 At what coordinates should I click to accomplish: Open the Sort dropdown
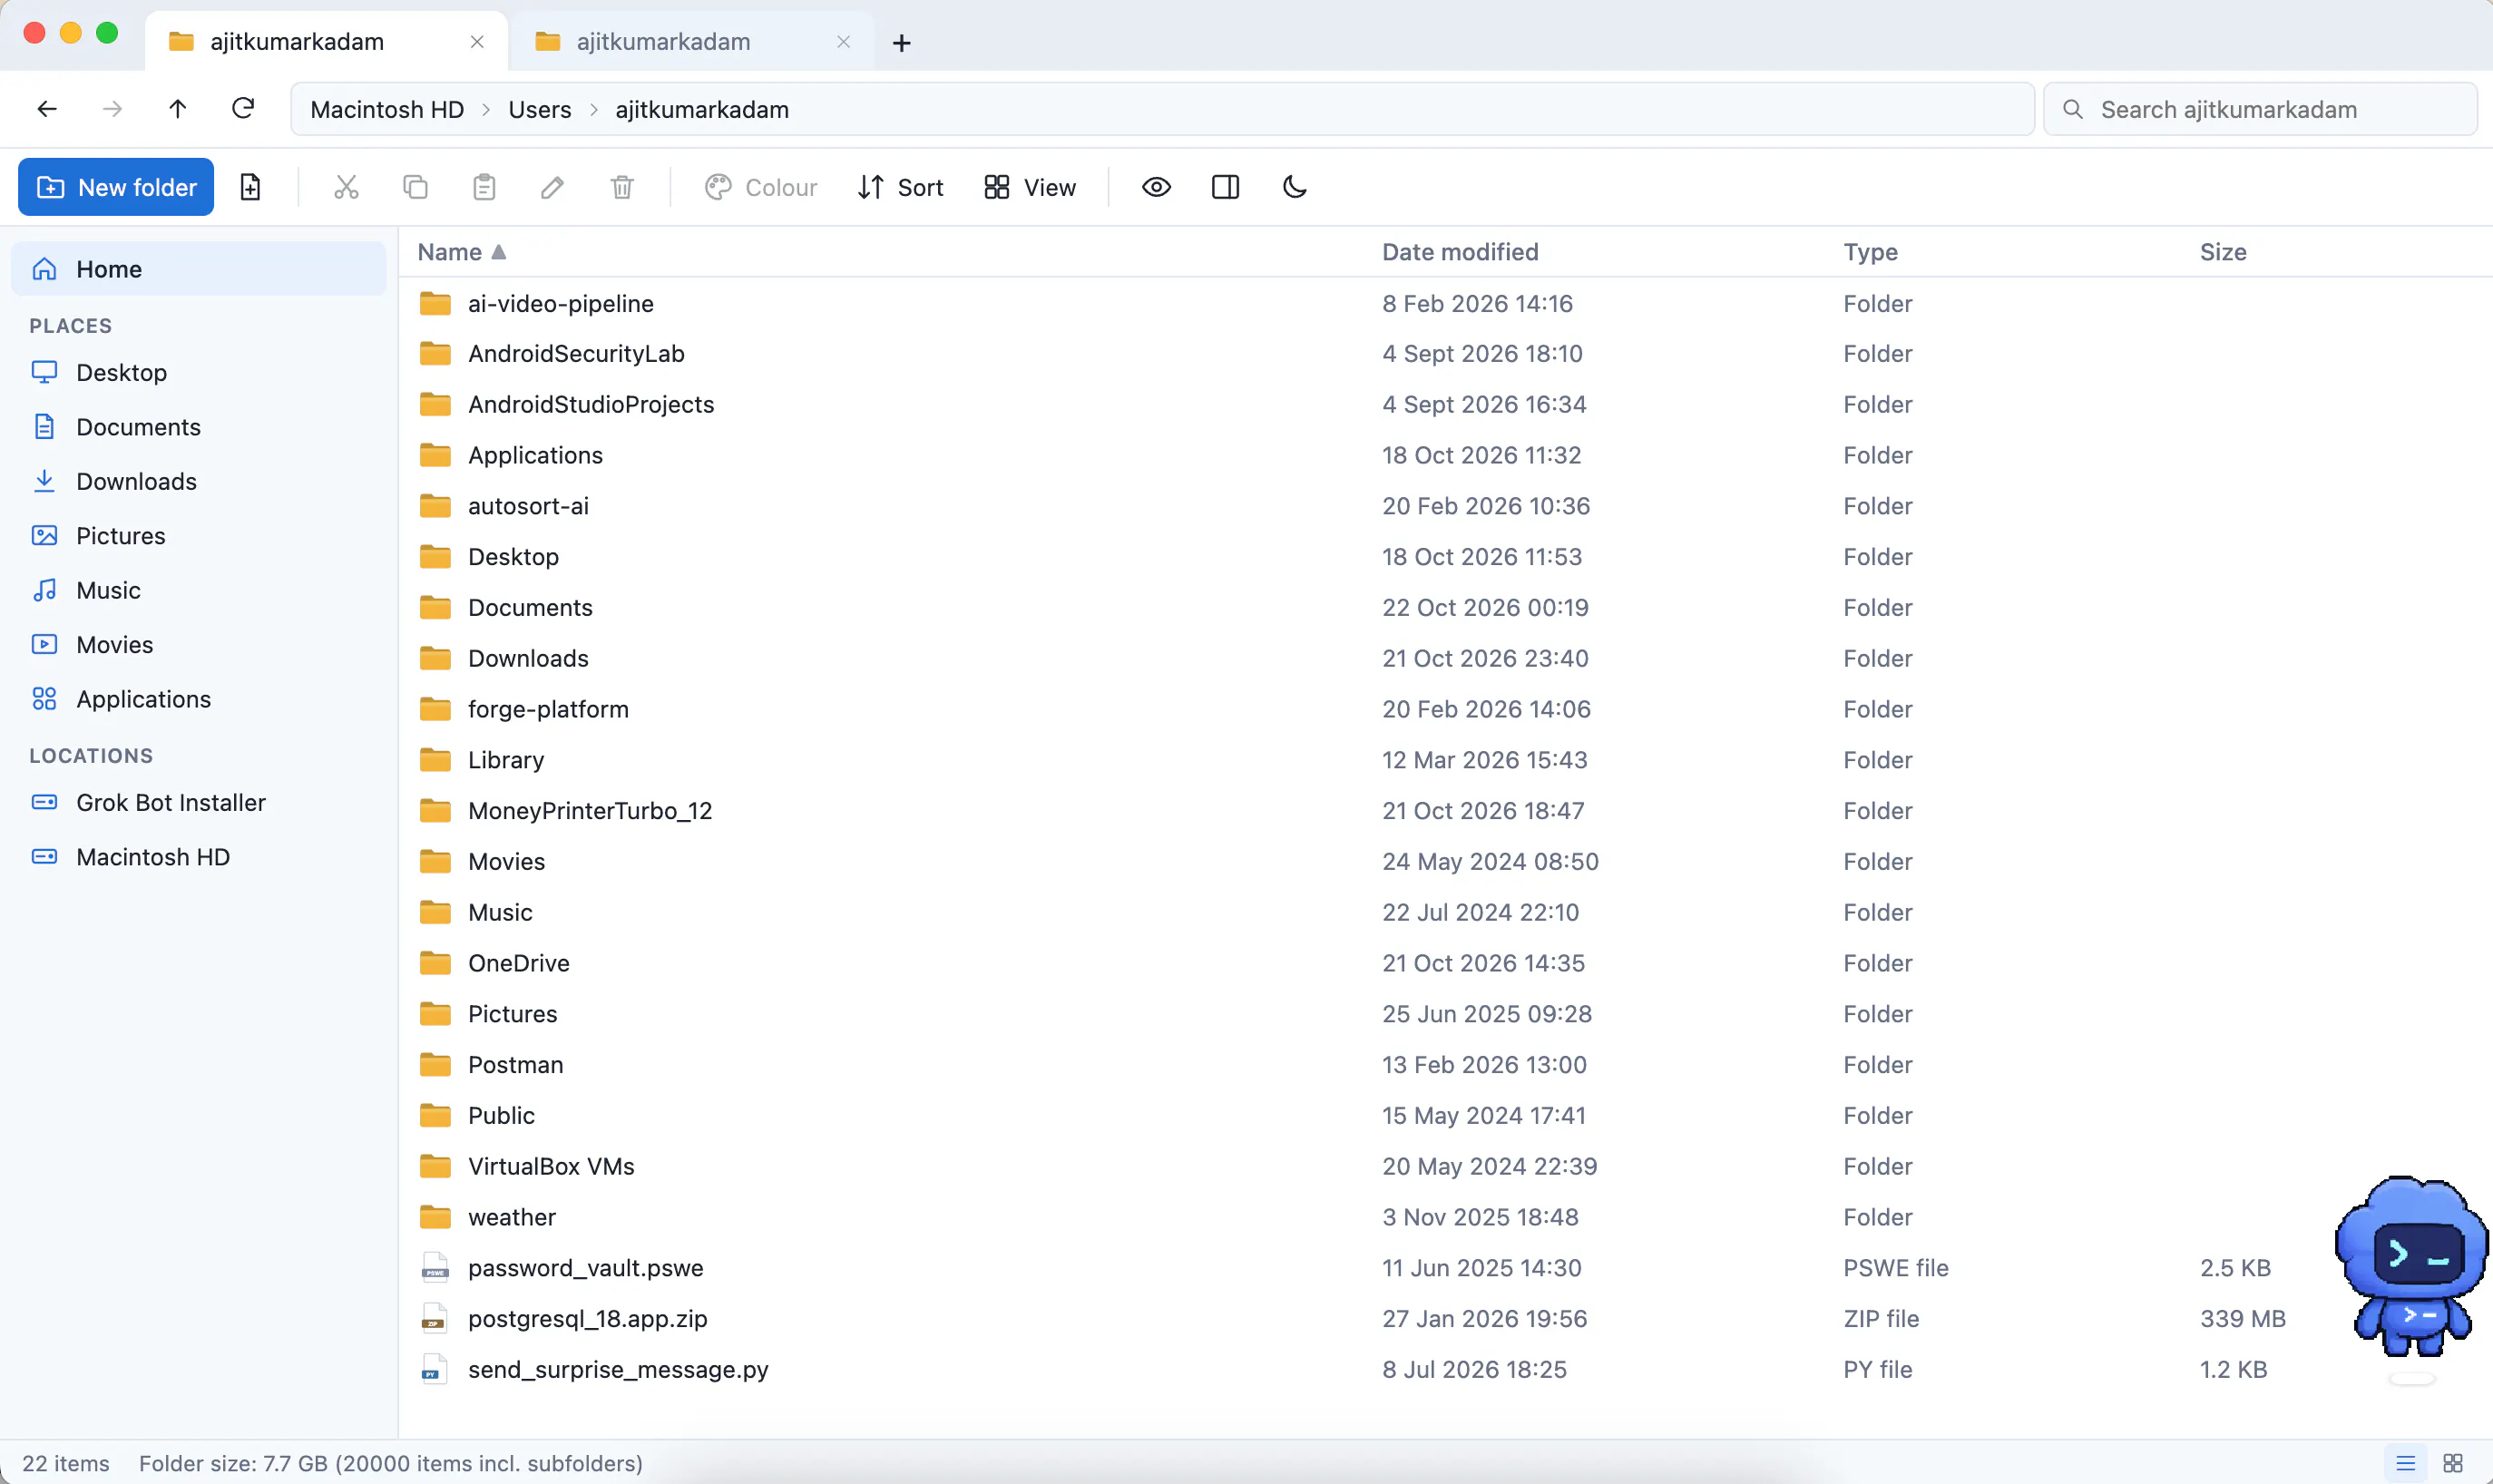[x=900, y=187]
